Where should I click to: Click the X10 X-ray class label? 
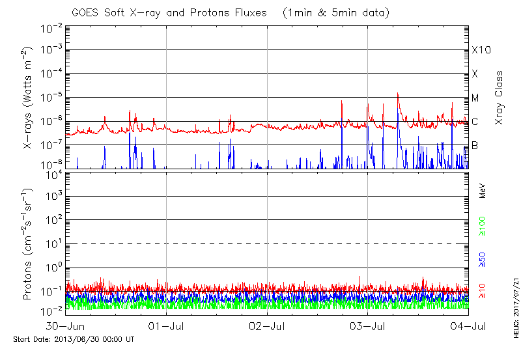(480, 50)
